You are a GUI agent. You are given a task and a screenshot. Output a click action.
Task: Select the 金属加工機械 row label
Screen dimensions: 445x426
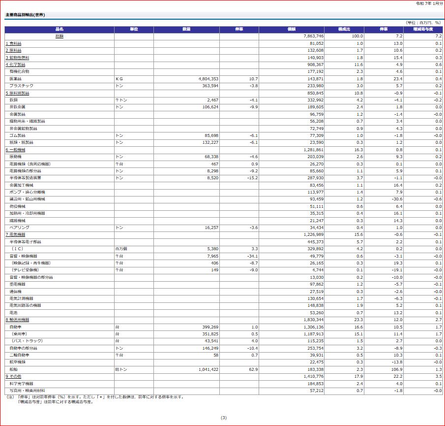21,185
